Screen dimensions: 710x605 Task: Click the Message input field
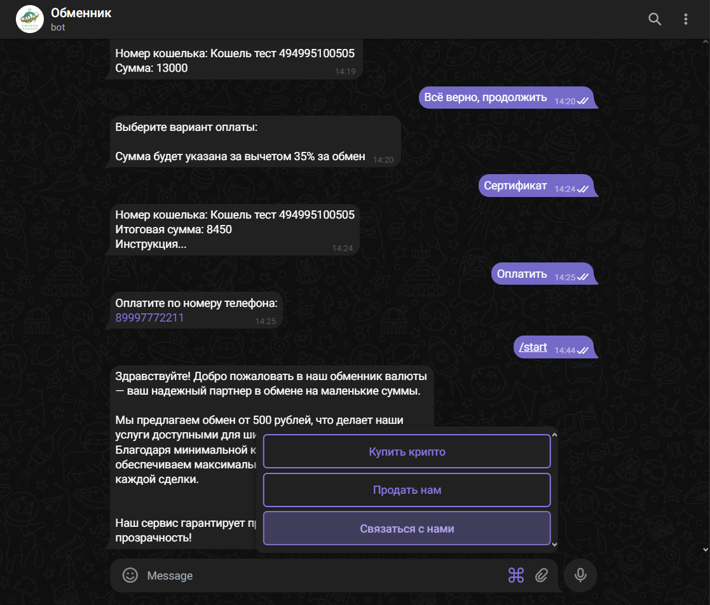pyautogui.click(x=286, y=575)
